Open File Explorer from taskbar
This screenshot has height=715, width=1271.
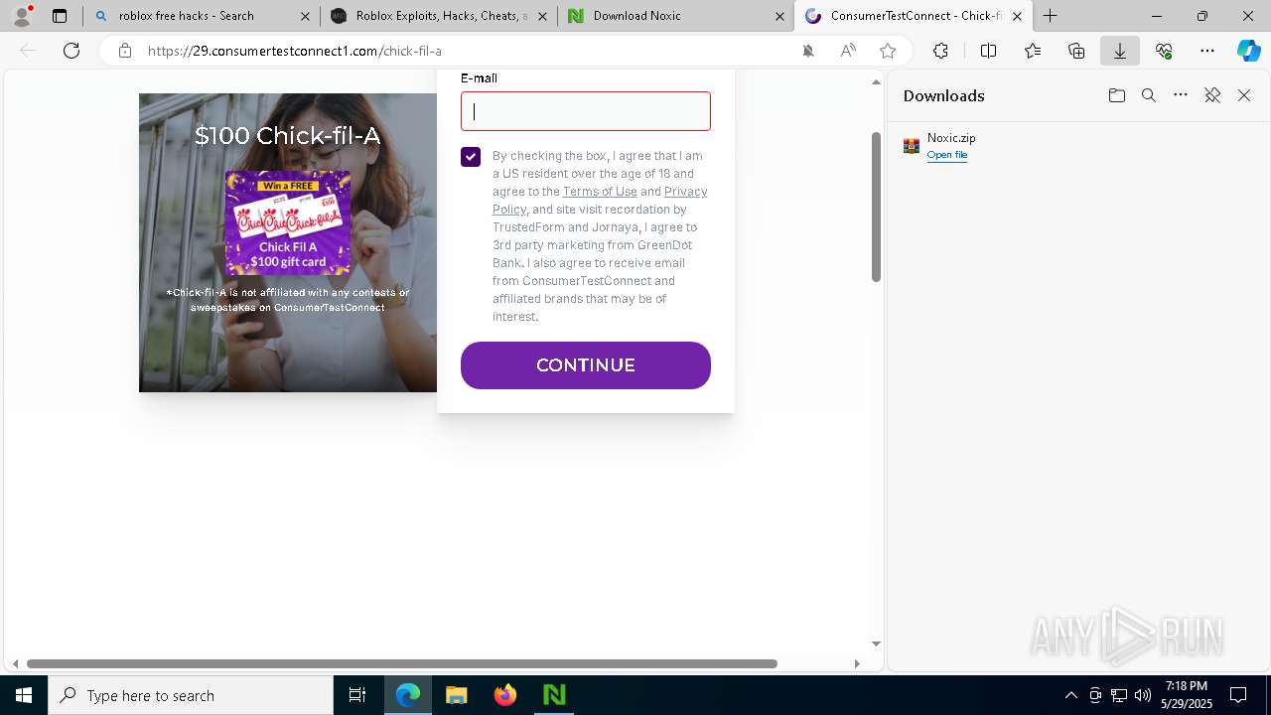457,695
